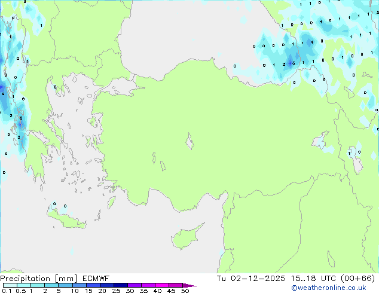Click the "20" legend scale label

(102, 291)
